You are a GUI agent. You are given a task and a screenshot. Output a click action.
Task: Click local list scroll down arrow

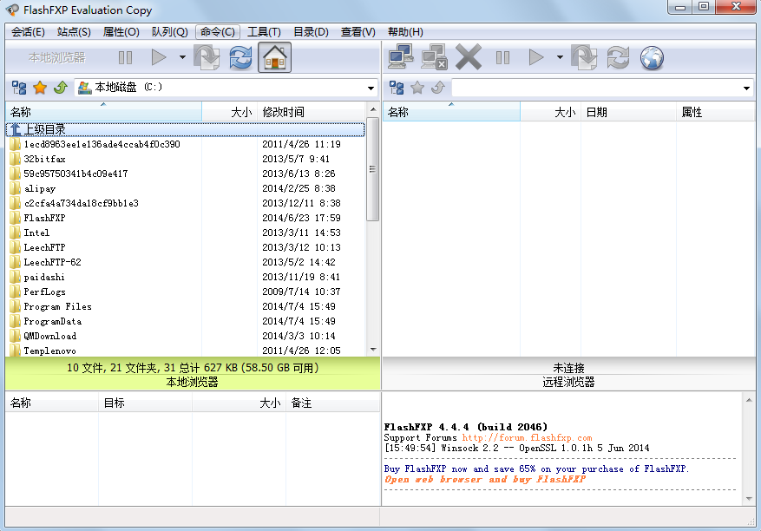click(x=373, y=350)
